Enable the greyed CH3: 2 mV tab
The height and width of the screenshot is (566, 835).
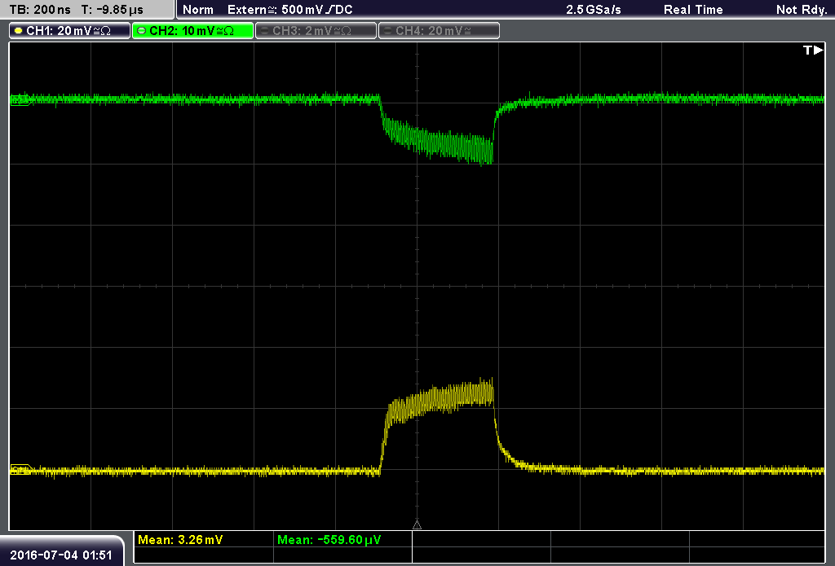pyautogui.click(x=316, y=31)
